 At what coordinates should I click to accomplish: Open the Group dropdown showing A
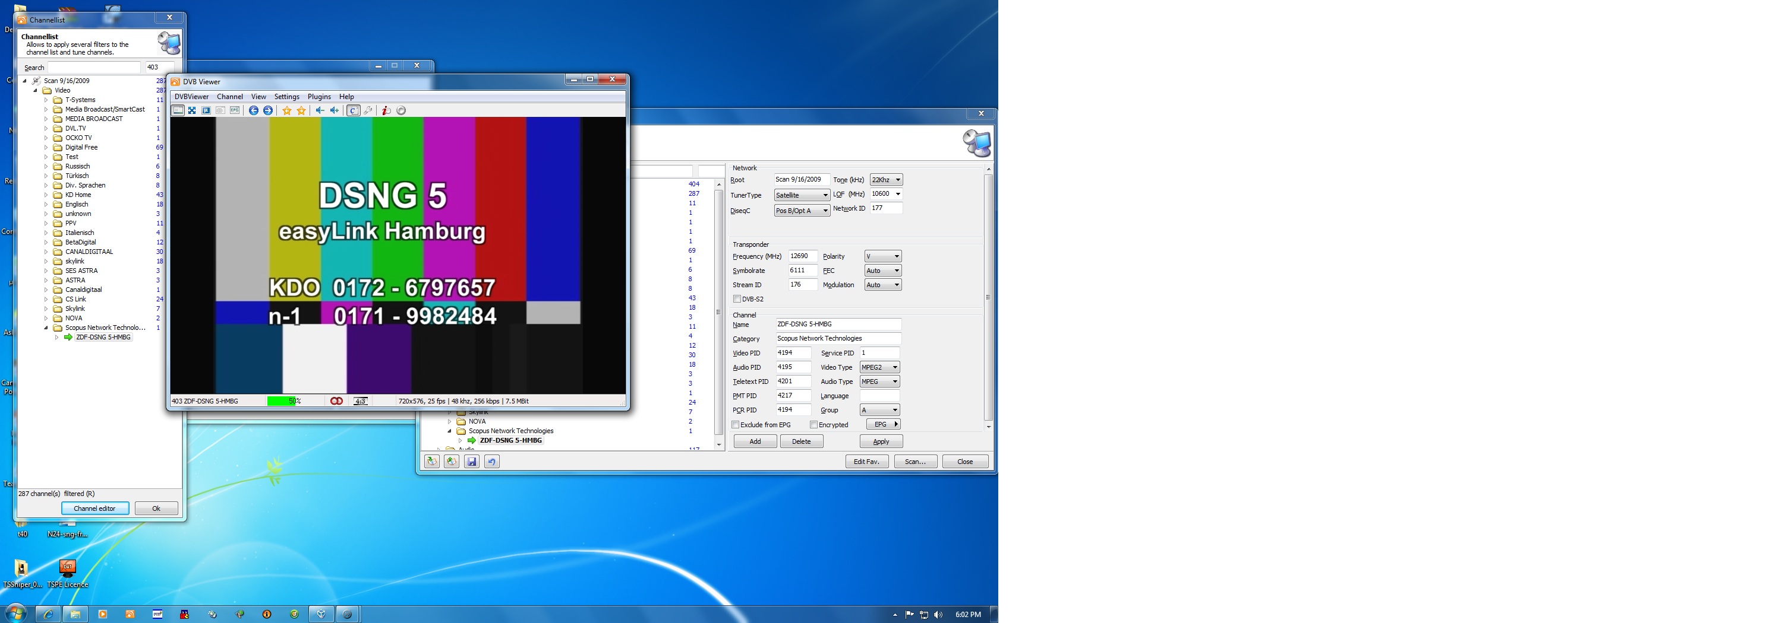[x=879, y=410]
